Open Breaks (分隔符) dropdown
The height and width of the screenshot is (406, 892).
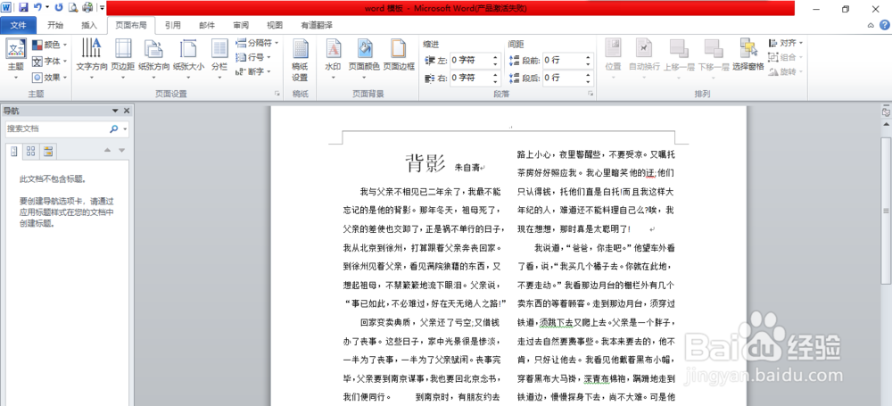(257, 43)
